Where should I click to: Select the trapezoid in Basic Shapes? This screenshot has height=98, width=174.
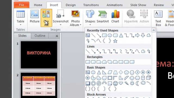tap(115, 72)
